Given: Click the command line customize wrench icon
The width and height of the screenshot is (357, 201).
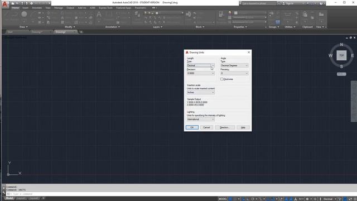Looking at the screenshot, I should (4, 193).
